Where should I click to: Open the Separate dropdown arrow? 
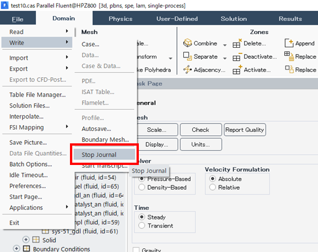(225, 59)
